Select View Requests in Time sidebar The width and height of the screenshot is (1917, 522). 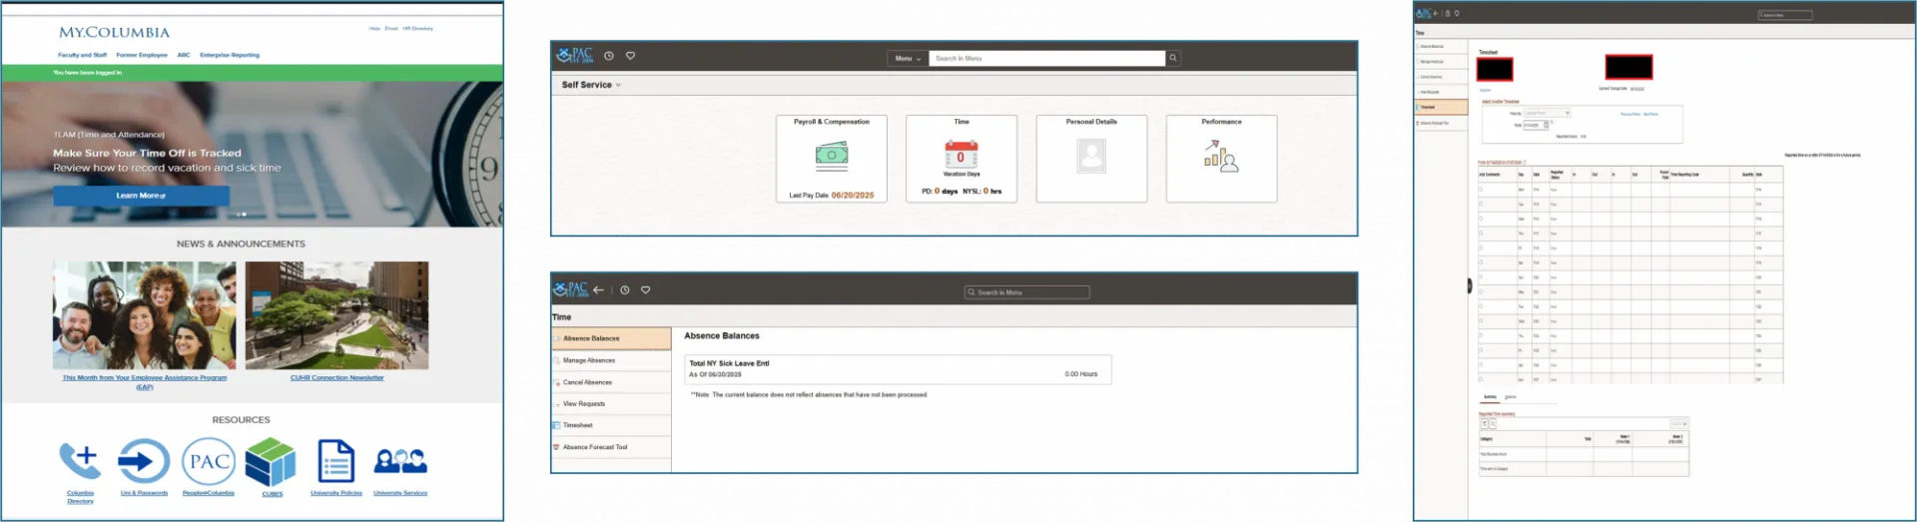coord(611,404)
